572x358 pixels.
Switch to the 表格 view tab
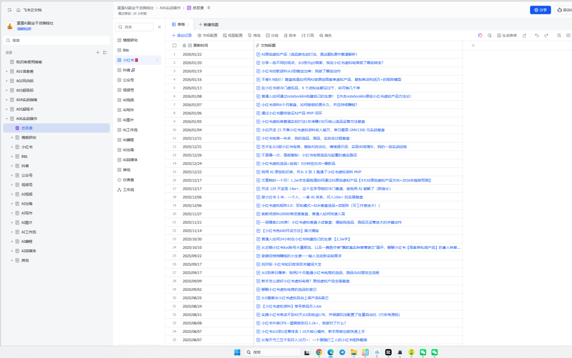(178, 25)
